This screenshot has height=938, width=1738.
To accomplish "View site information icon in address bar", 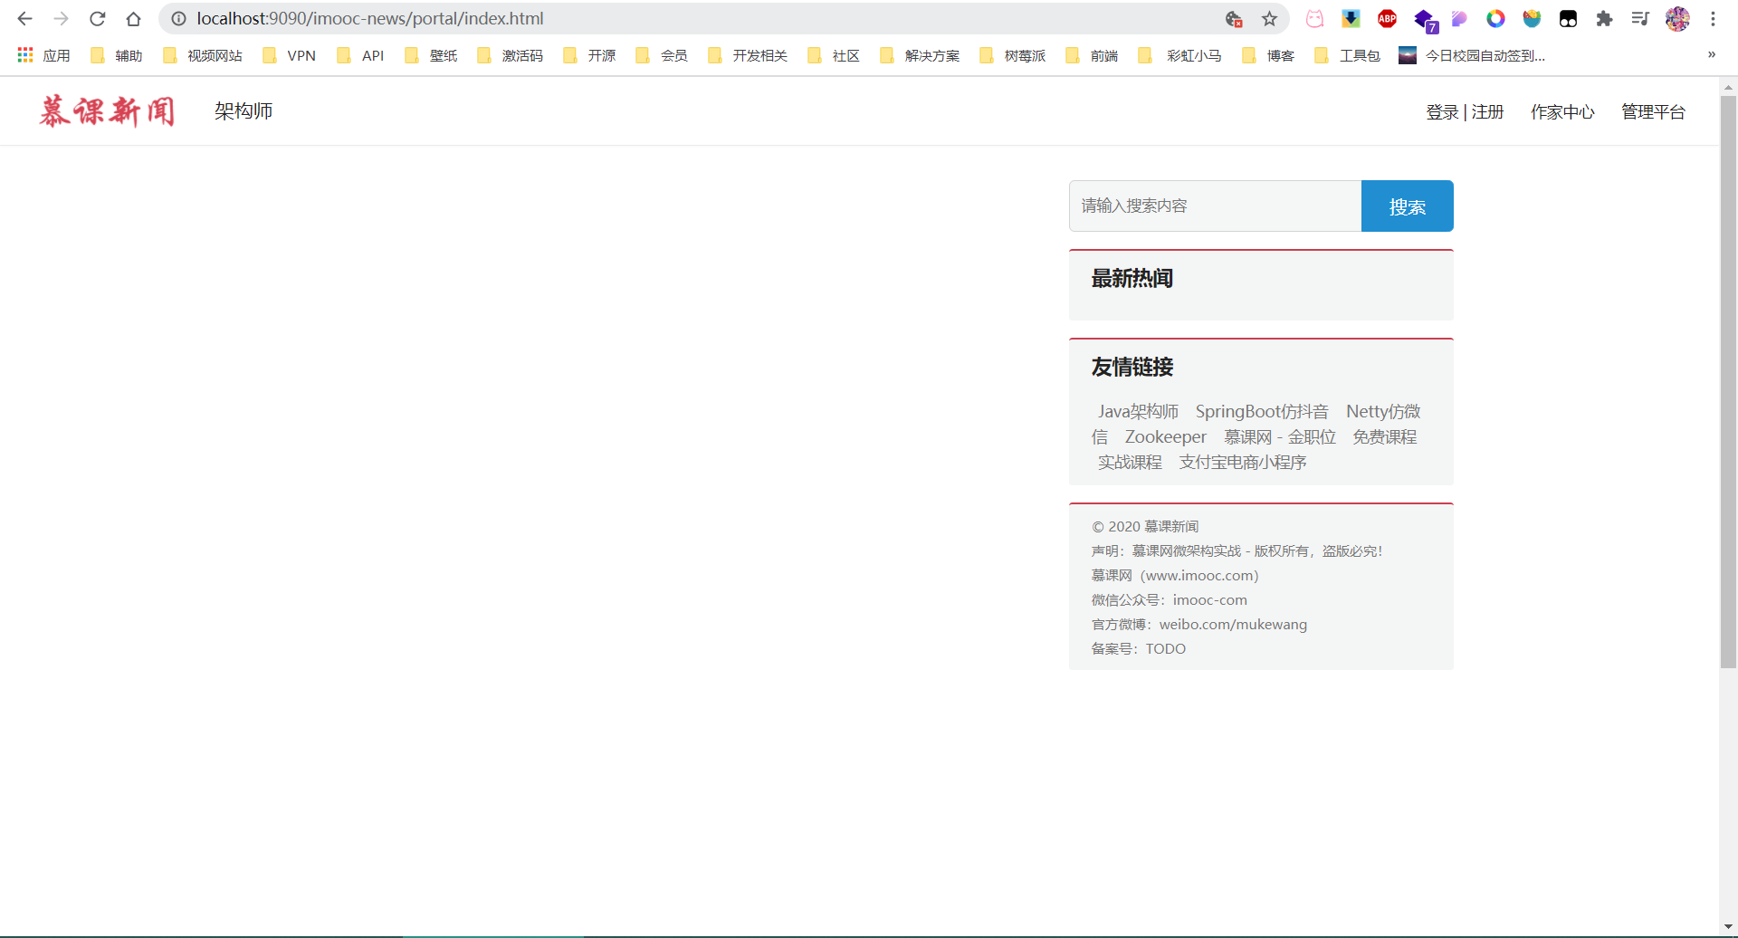I will click(179, 18).
